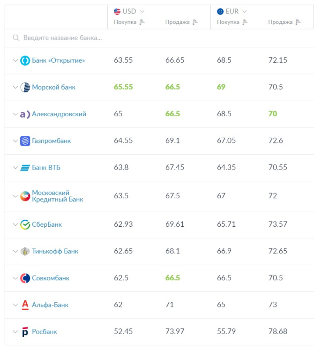
Task: Sort by EUR Продажа rate
Action: pyautogui.click(x=298, y=22)
